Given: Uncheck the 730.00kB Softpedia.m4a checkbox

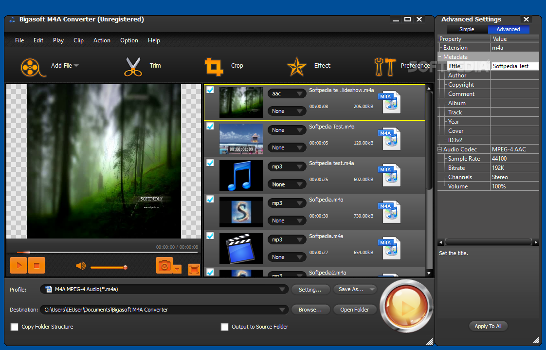Looking at the screenshot, I should [210, 199].
